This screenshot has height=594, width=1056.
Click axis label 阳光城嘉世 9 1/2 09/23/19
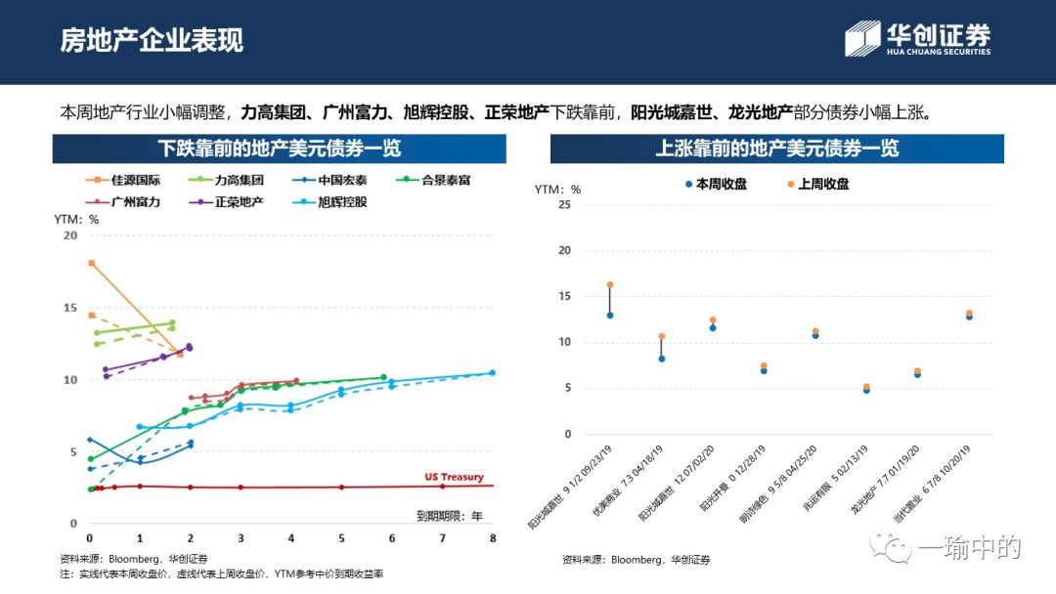coord(570,488)
